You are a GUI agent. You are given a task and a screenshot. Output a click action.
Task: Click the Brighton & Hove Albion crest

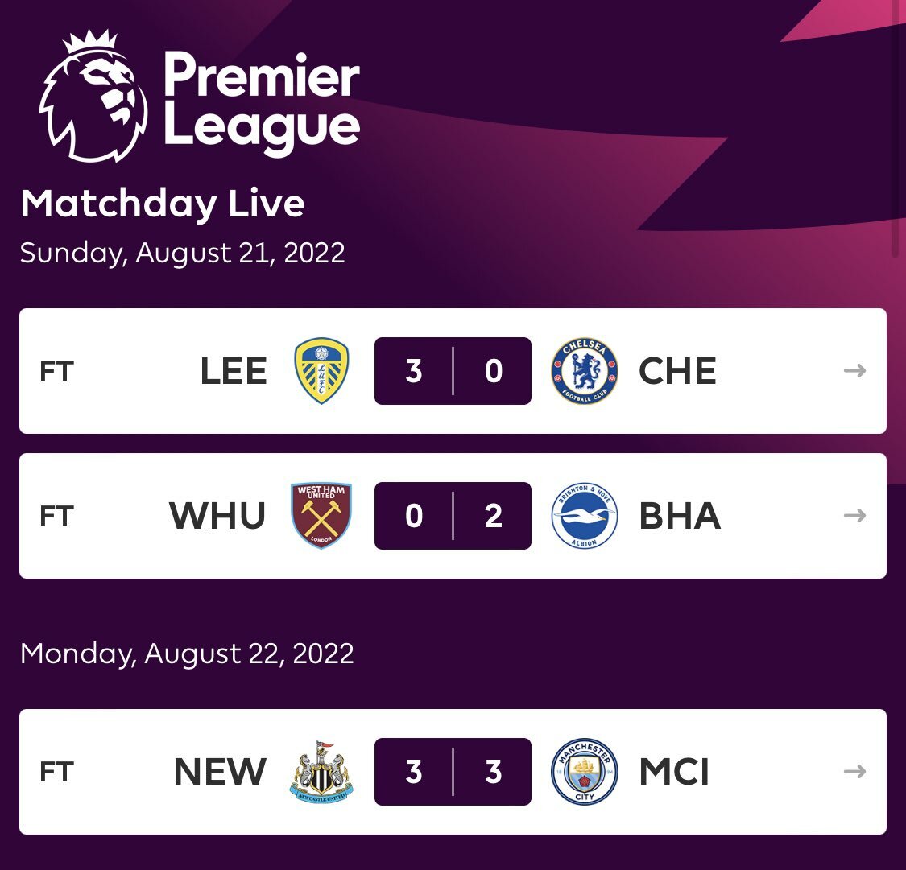coord(584,516)
